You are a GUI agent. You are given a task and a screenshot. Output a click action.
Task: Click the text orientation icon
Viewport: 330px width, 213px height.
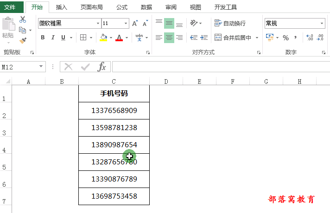click(x=194, y=23)
